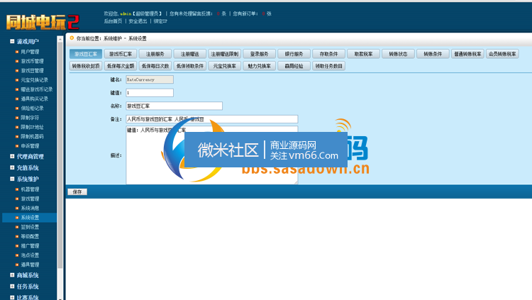Open 元宝兑换记录 page

pyautogui.click(x=34, y=80)
